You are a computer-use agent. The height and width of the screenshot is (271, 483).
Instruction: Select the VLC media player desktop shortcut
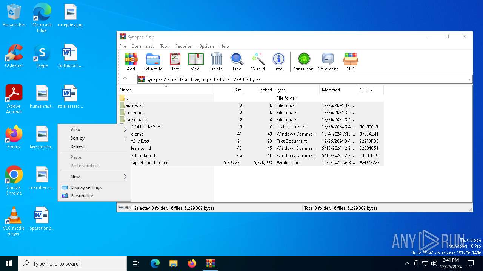point(14,221)
